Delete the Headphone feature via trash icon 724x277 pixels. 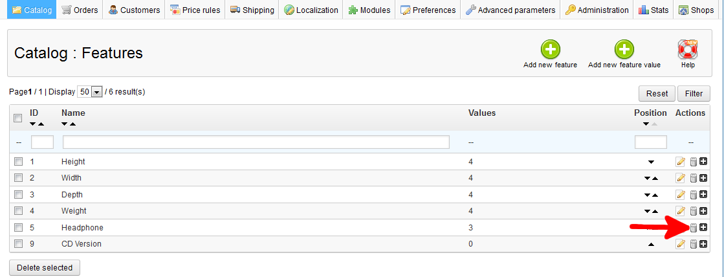point(693,227)
